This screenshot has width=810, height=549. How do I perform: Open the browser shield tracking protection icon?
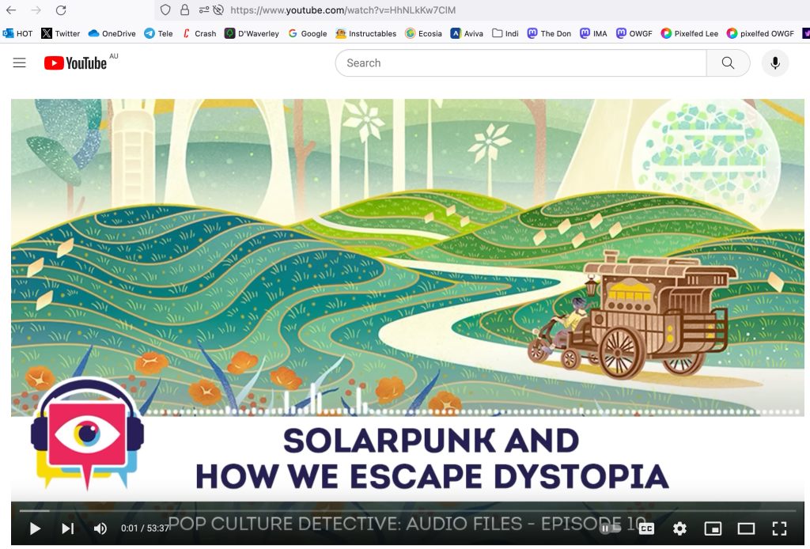tap(164, 10)
